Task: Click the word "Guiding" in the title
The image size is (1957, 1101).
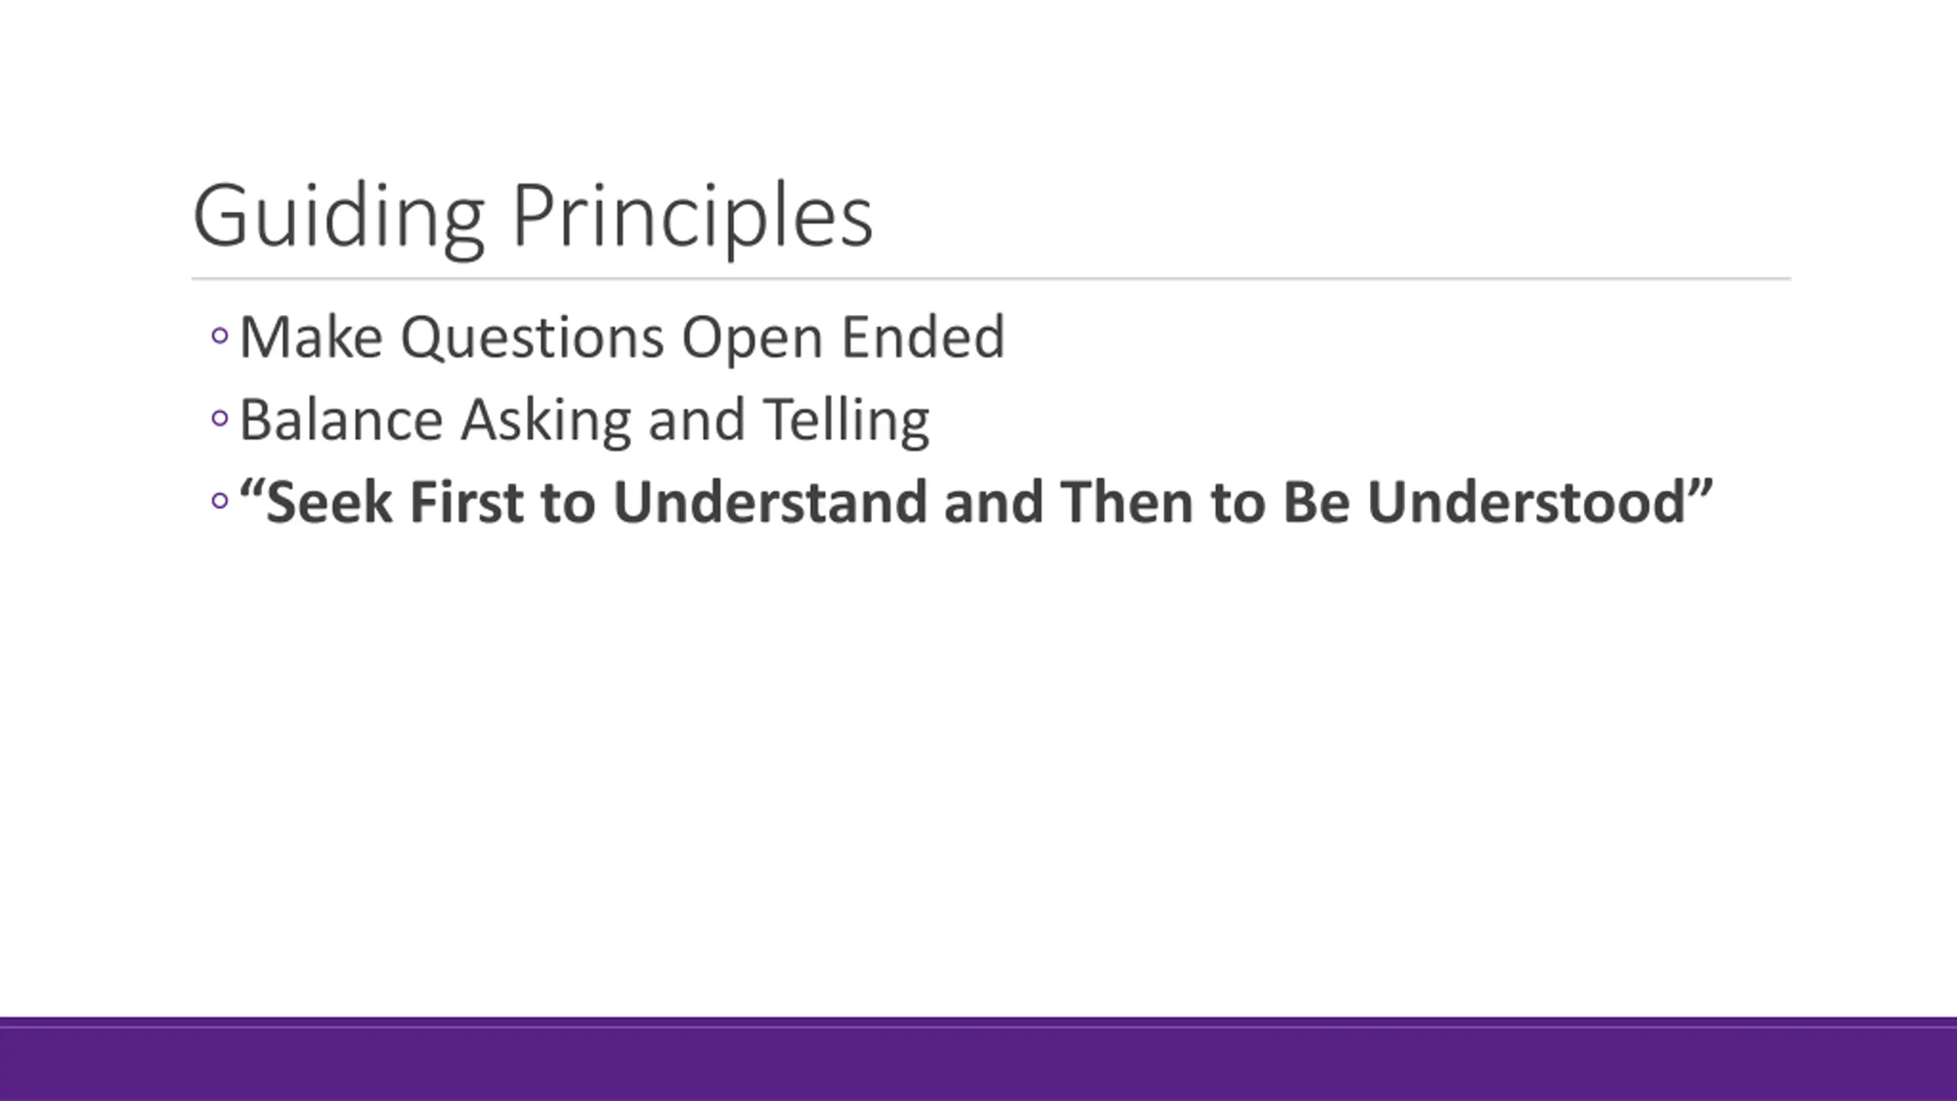Action: coord(339,216)
